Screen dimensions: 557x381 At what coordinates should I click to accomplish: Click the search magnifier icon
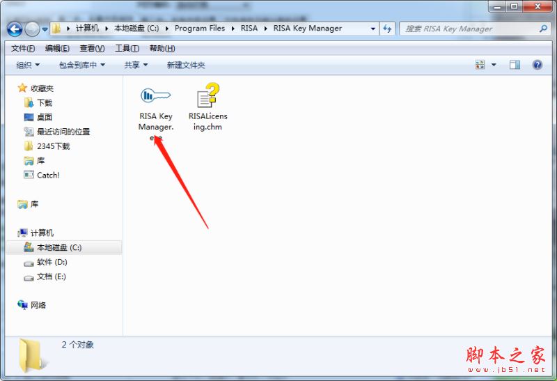543,29
